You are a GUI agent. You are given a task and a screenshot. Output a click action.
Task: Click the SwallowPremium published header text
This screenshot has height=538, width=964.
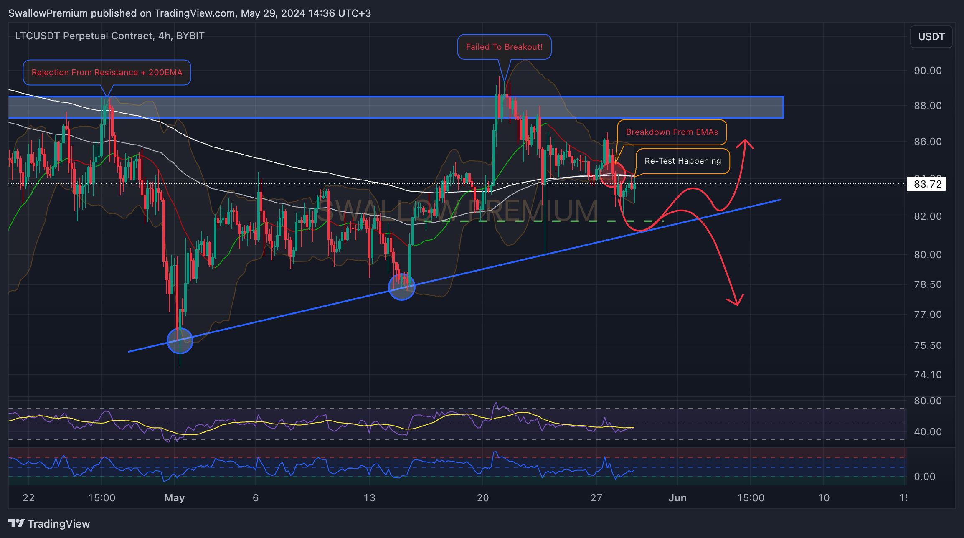pyautogui.click(x=190, y=13)
